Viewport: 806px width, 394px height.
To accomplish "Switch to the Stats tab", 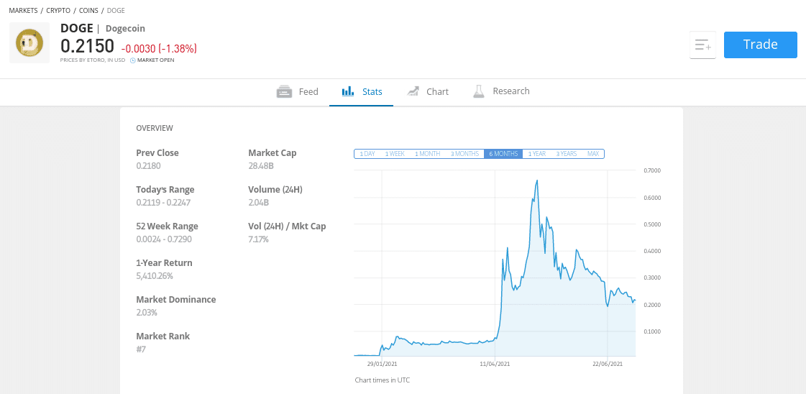I will [x=362, y=92].
